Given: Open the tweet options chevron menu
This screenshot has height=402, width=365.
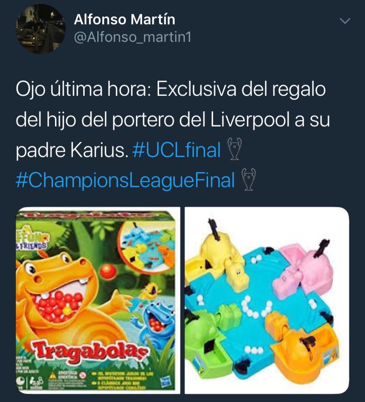Looking at the screenshot, I should (x=345, y=21).
